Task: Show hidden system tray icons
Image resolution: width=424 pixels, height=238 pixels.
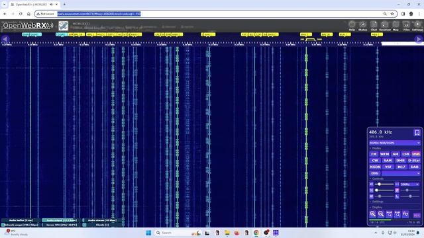Action: (376, 233)
